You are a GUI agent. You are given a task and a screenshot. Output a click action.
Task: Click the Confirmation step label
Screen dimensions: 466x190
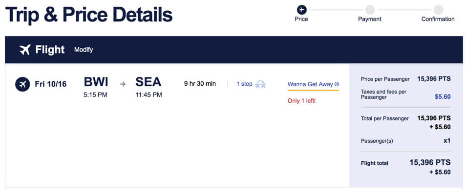point(438,19)
